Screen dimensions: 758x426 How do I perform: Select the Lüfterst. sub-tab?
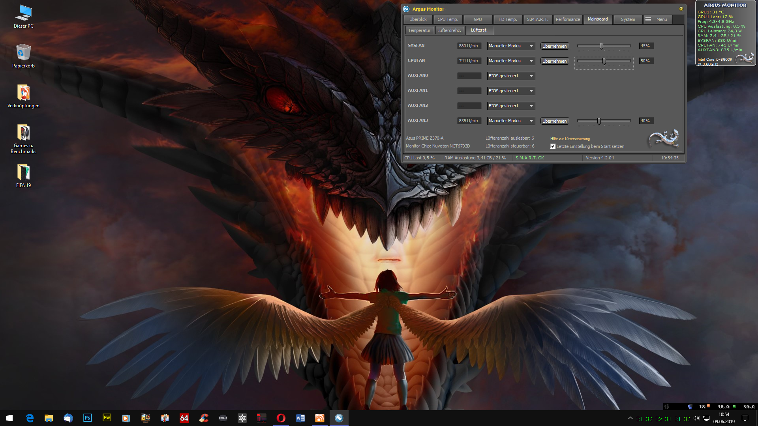(479, 30)
